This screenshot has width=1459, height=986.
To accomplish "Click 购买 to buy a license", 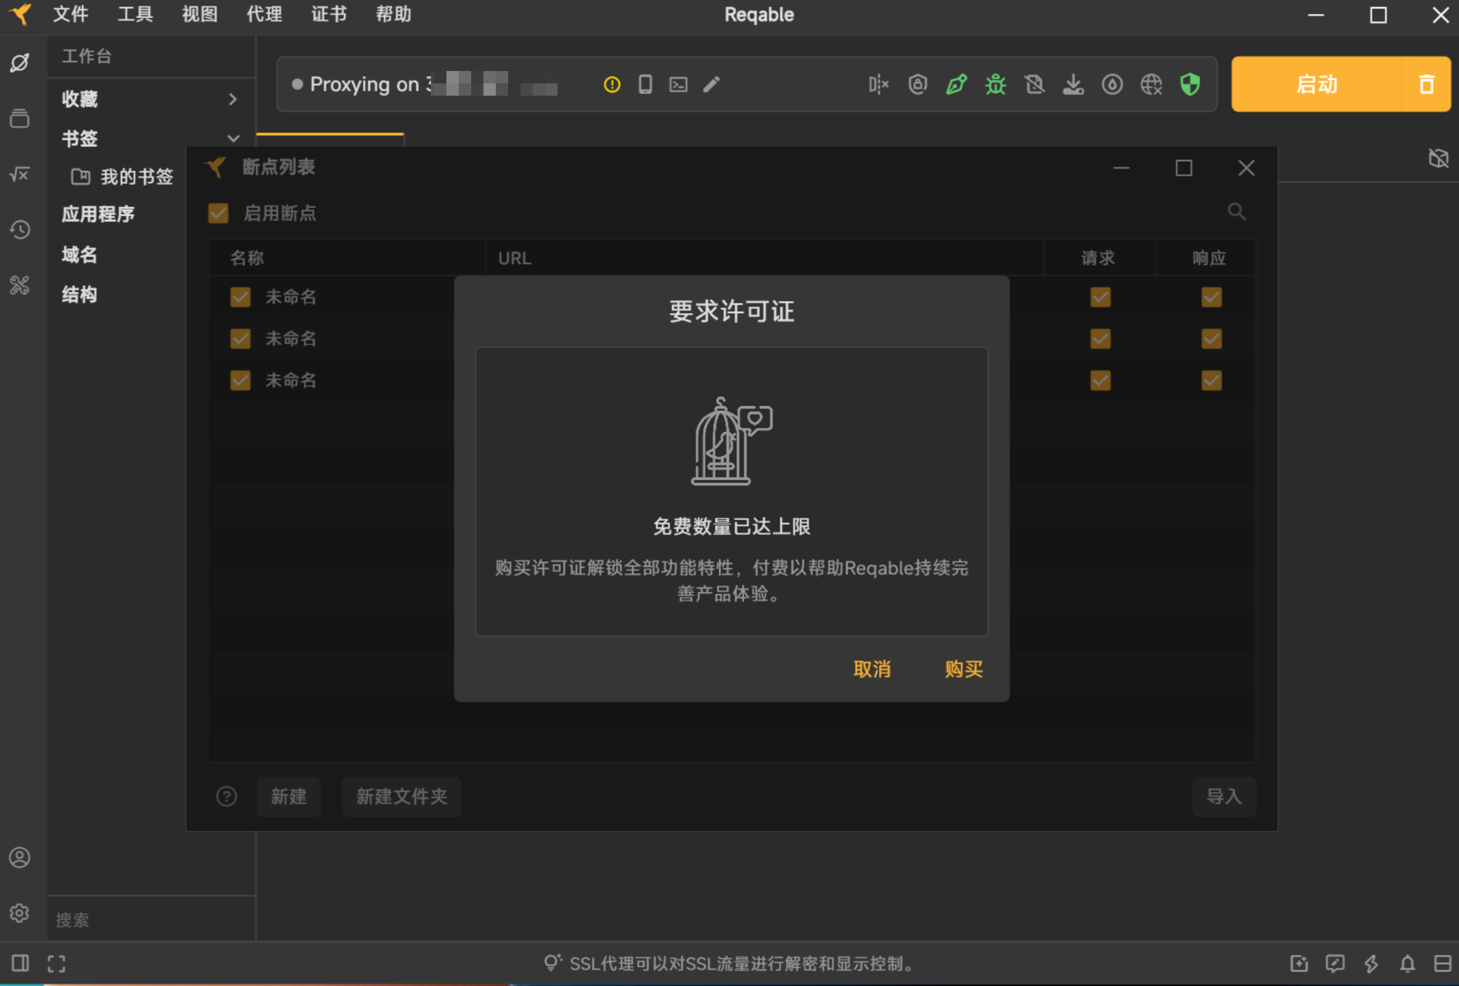I will 963,669.
